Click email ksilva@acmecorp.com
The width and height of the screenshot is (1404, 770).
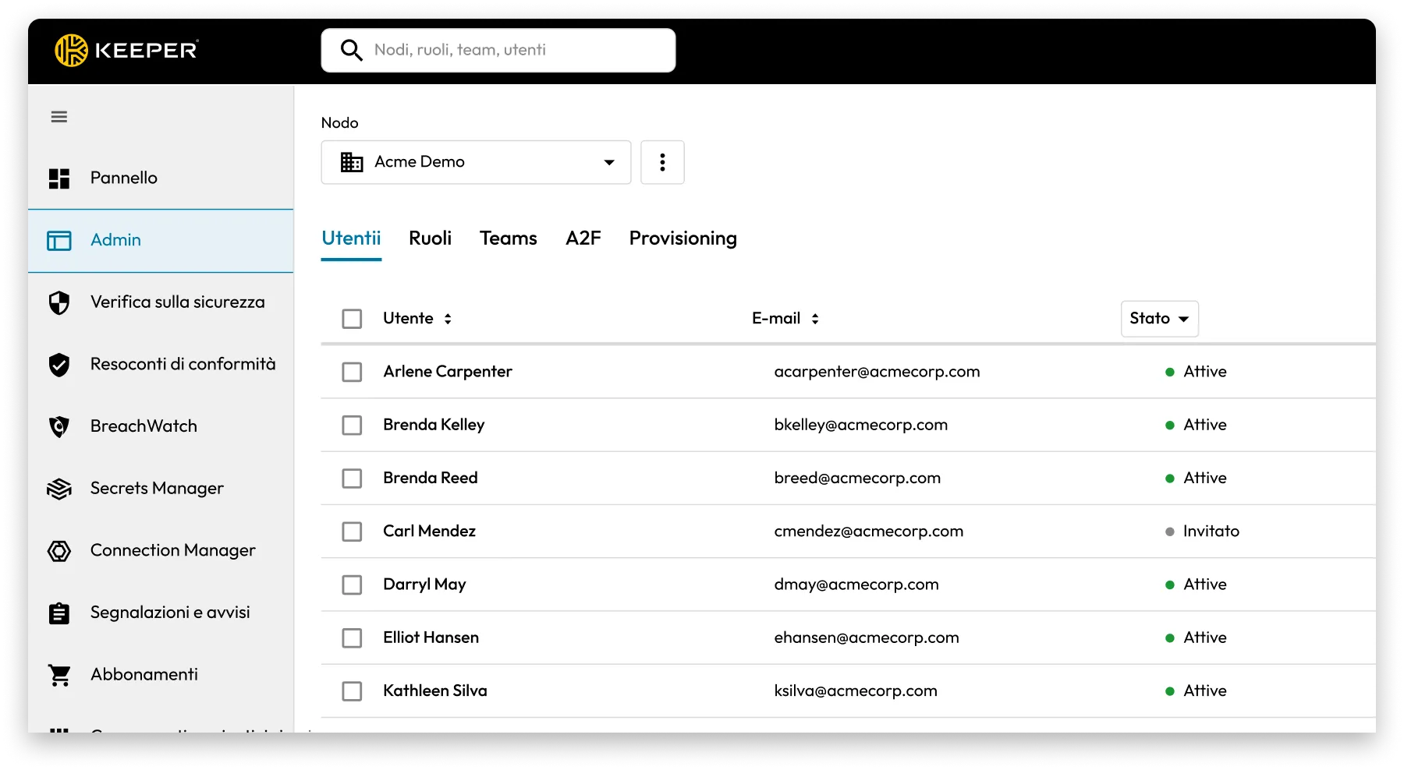[856, 691]
